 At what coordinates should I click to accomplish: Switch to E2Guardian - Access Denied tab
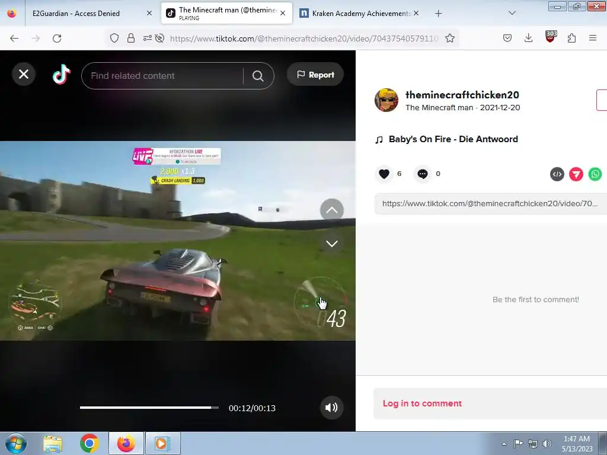pyautogui.click(x=76, y=14)
